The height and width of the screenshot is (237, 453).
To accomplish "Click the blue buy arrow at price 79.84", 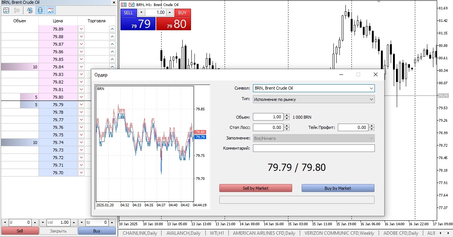I will pyautogui.click(x=112, y=67).
